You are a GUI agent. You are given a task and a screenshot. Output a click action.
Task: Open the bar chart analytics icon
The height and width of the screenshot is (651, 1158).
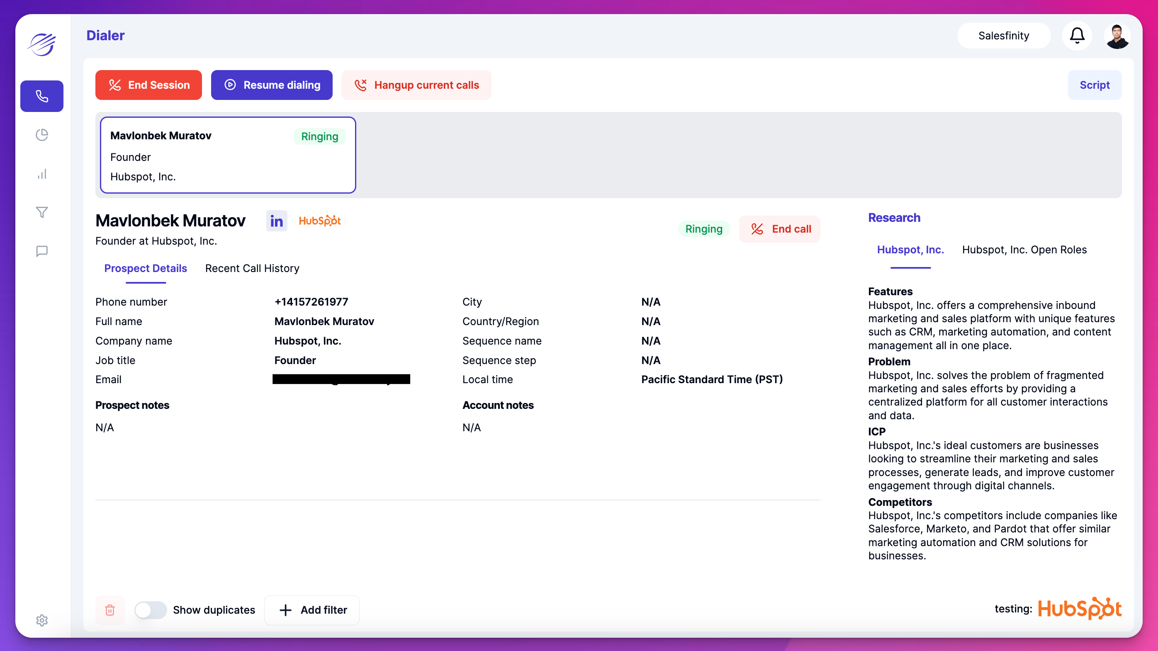[42, 174]
